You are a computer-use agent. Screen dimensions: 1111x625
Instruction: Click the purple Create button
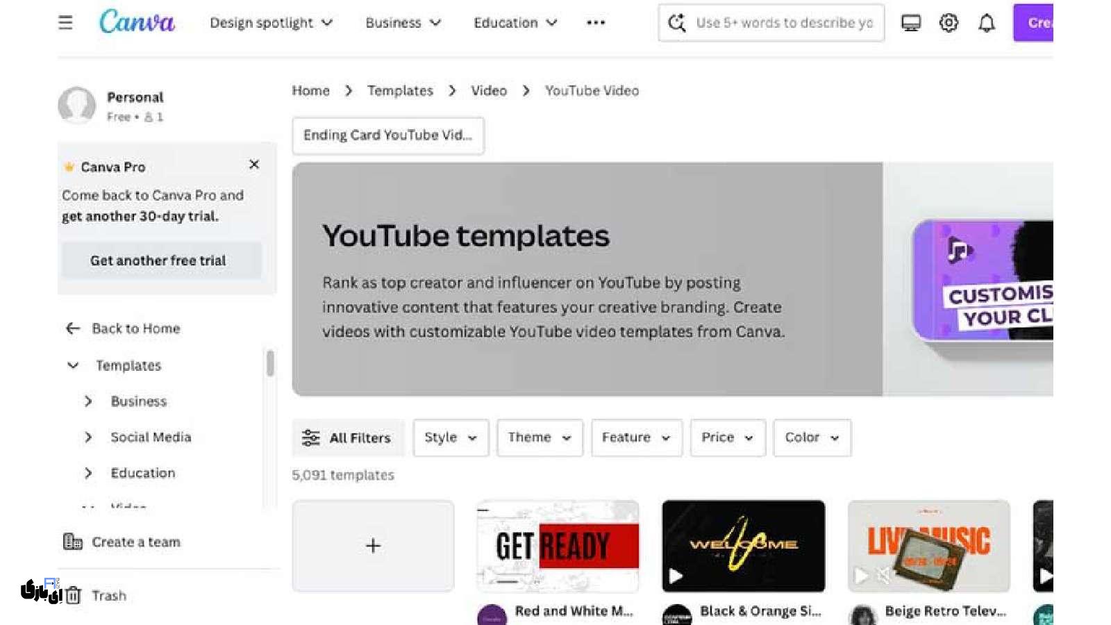coord(1033,23)
